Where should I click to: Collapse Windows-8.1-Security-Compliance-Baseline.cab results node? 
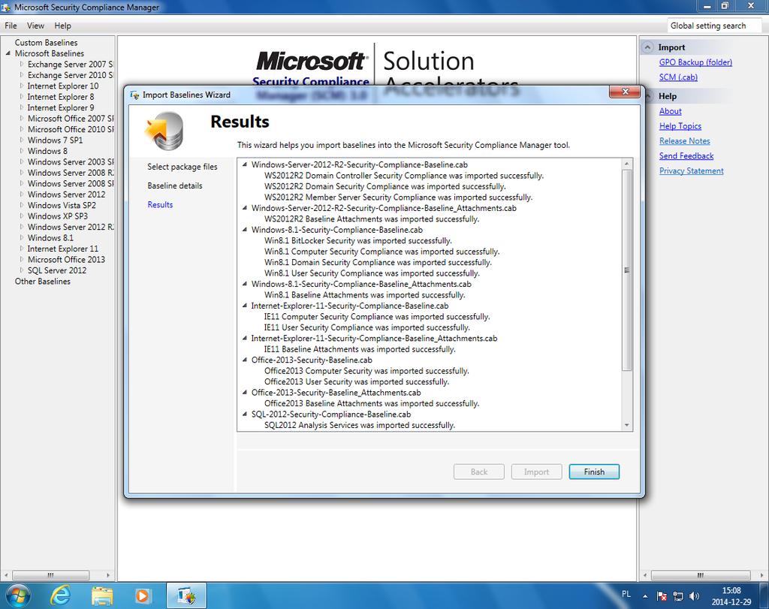(x=245, y=230)
